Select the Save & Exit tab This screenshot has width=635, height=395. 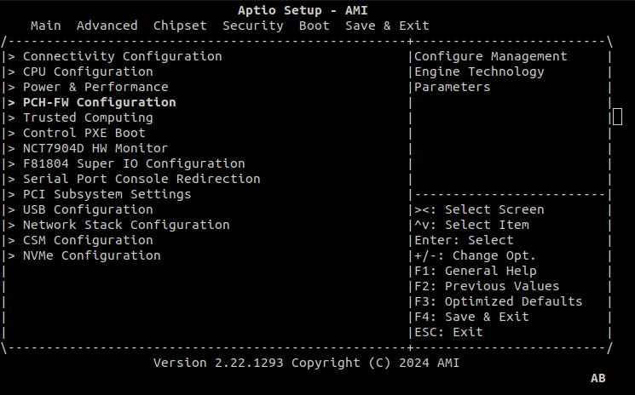(387, 26)
